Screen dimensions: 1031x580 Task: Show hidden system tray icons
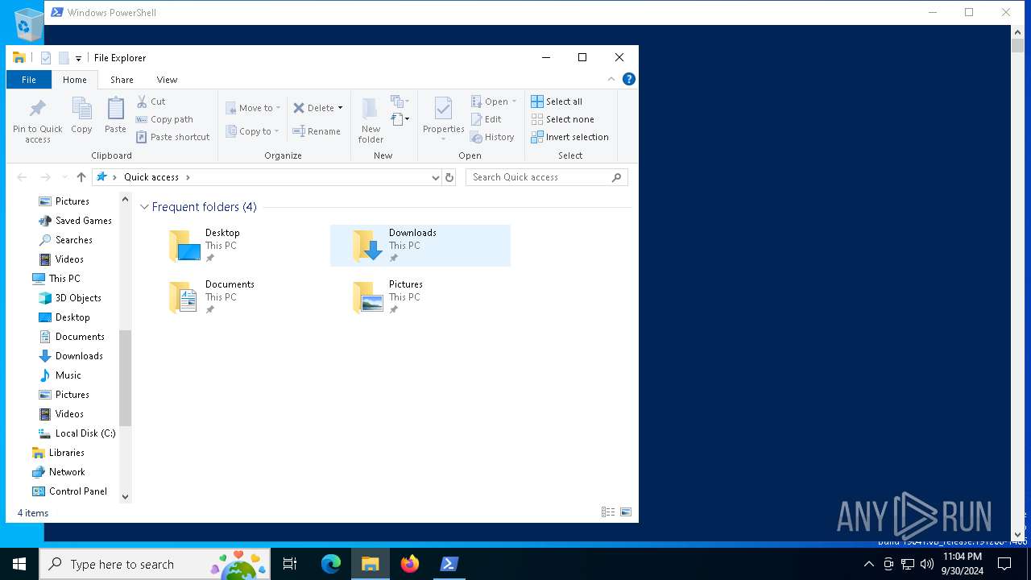(x=868, y=564)
